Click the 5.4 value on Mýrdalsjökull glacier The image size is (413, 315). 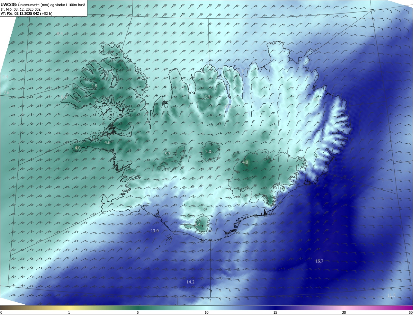click(x=198, y=224)
